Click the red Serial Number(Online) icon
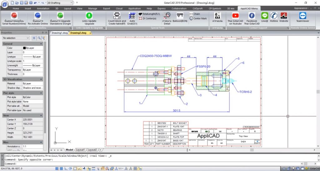Viewport: 320px width, 171px height. (x=14, y=16)
